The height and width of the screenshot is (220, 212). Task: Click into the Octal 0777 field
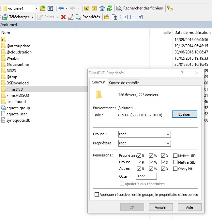pyautogui.click(x=146, y=176)
